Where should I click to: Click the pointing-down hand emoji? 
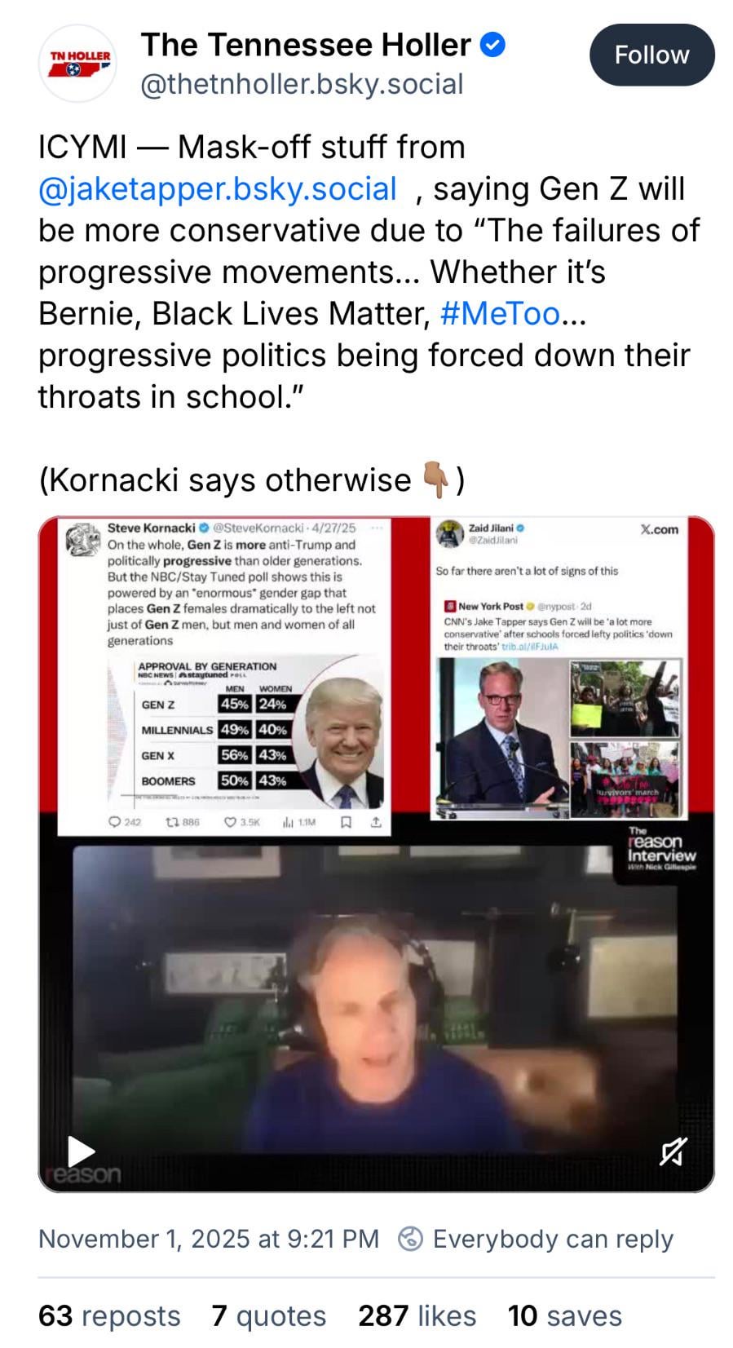pyautogui.click(x=435, y=480)
